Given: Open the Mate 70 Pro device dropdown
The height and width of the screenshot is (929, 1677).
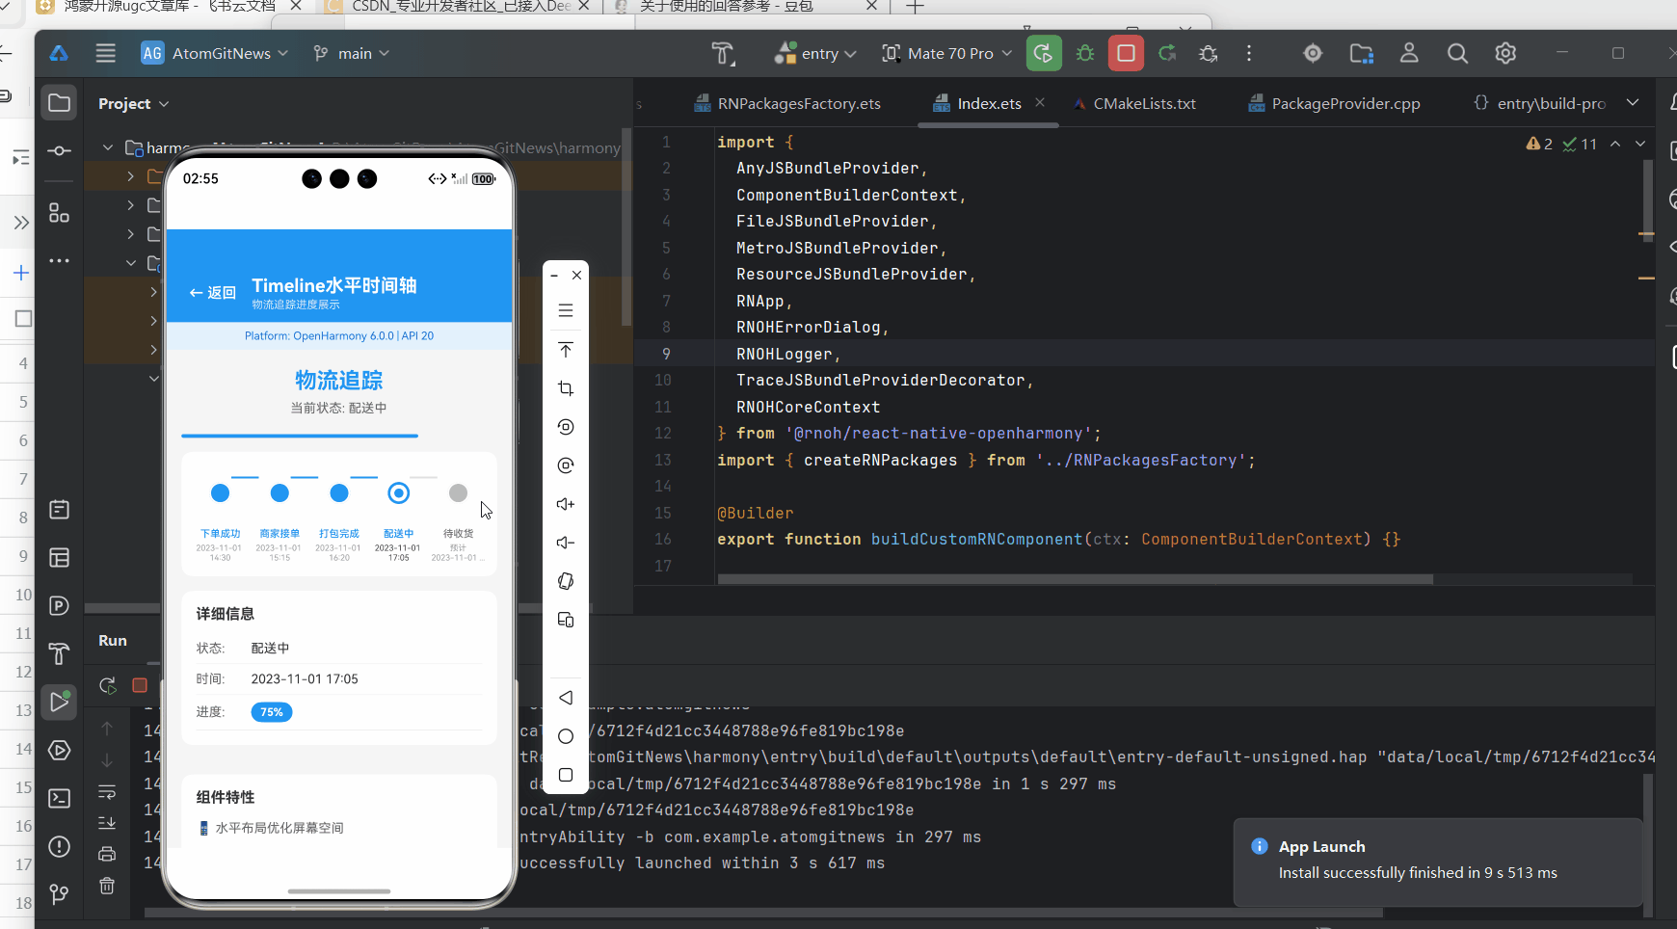Looking at the screenshot, I should tap(947, 53).
